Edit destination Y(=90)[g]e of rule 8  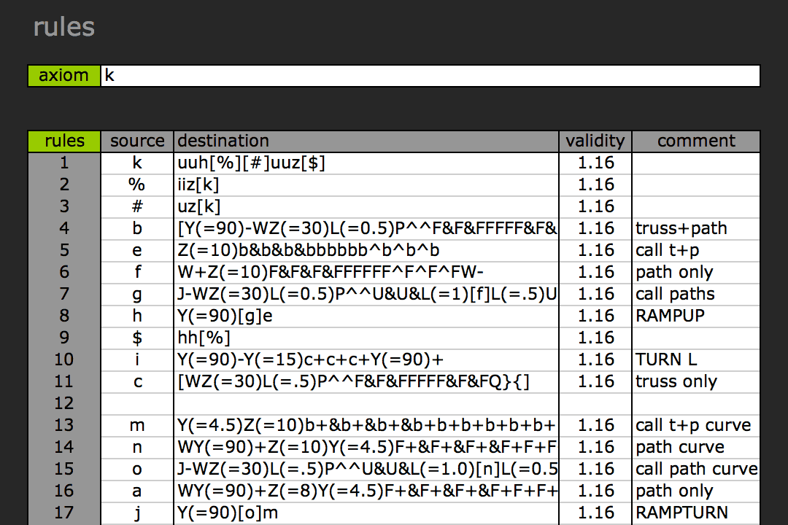point(367,316)
